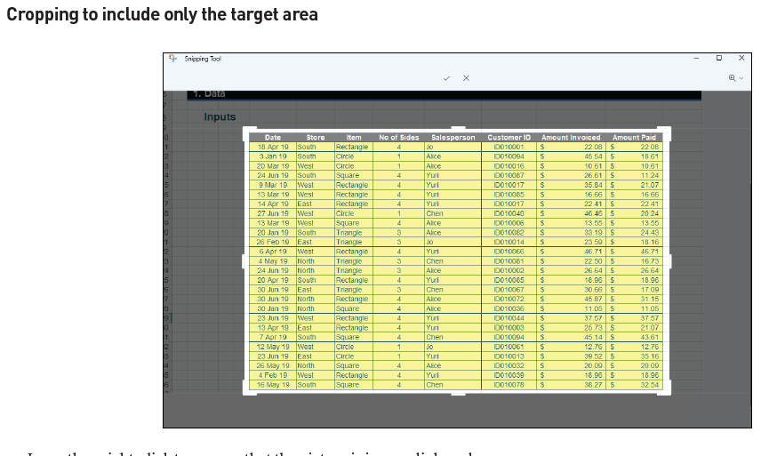Image resolution: width=761 pixels, height=456 pixels.
Task: Click the 'Cropping to include only the target area' heading
Action: (162, 14)
